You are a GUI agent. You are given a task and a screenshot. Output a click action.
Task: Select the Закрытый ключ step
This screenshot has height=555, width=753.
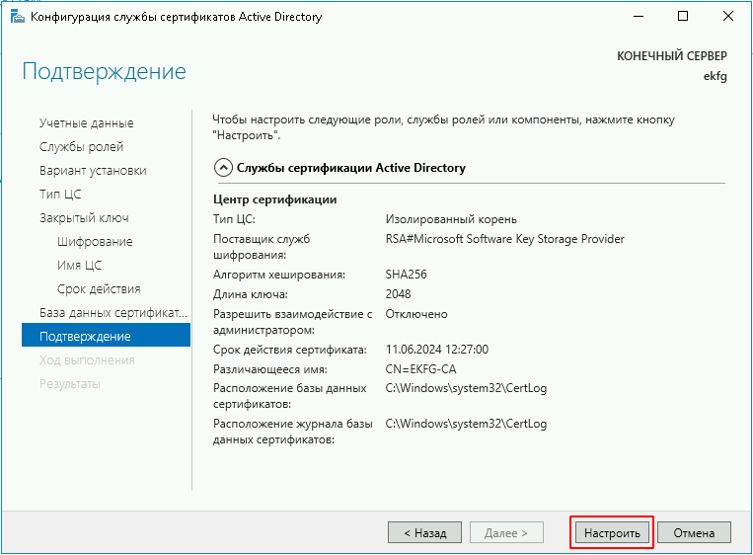84,218
